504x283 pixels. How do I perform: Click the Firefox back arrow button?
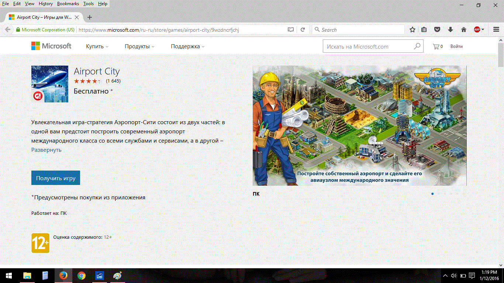point(7,30)
